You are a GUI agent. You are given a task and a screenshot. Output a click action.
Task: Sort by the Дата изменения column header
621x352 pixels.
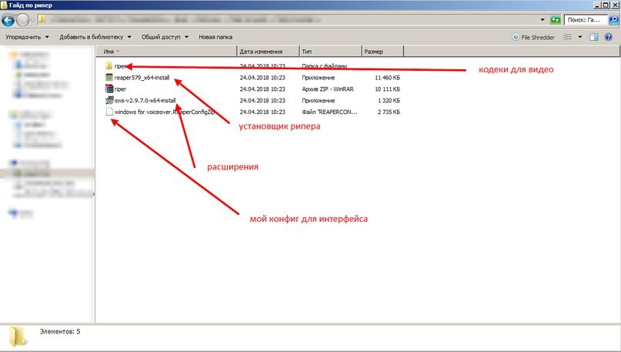[267, 52]
